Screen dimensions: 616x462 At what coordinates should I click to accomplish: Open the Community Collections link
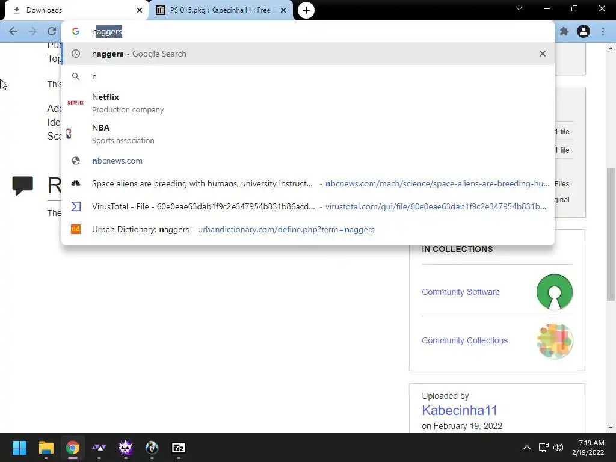(x=465, y=340)
